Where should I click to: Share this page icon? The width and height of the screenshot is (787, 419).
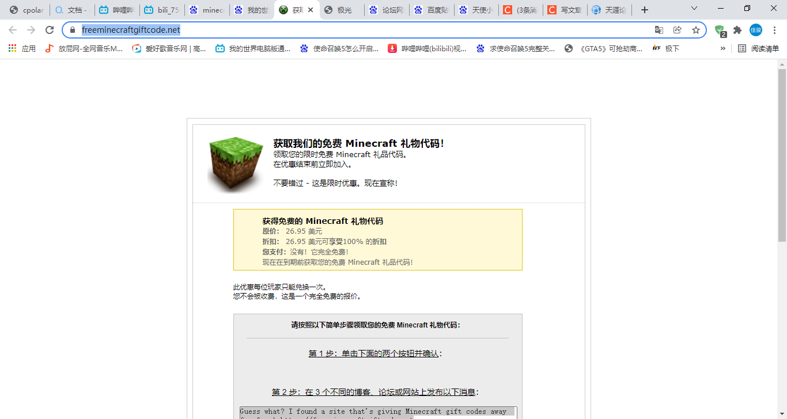click(x=678, y=30)
